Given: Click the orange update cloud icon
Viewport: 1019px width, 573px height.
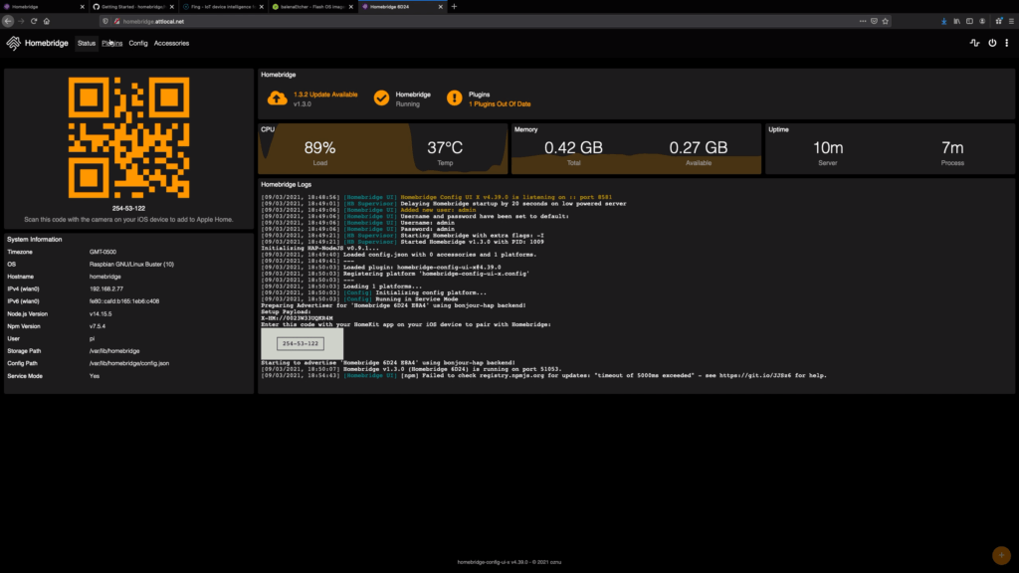Looking at the screenshot, I should click(x=277, y=98).
